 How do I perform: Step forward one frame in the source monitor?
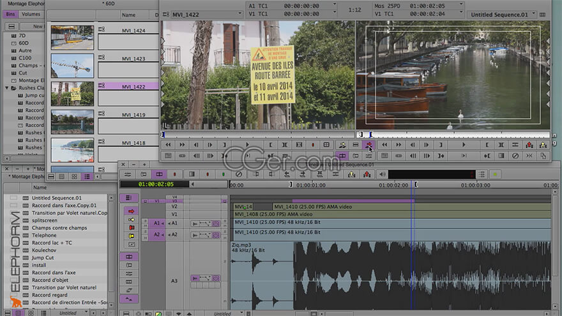(210, 145)
